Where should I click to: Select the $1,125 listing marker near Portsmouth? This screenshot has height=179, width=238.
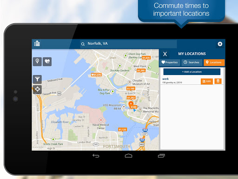122,130
